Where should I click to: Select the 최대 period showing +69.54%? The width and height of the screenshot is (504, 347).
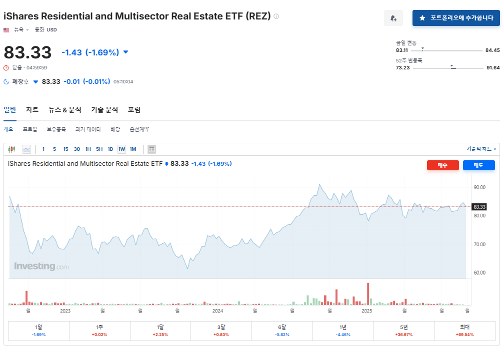coord(465,331)
